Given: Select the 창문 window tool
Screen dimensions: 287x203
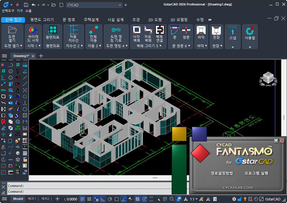Looking at the screenshot, I should [x=186, y=33].
